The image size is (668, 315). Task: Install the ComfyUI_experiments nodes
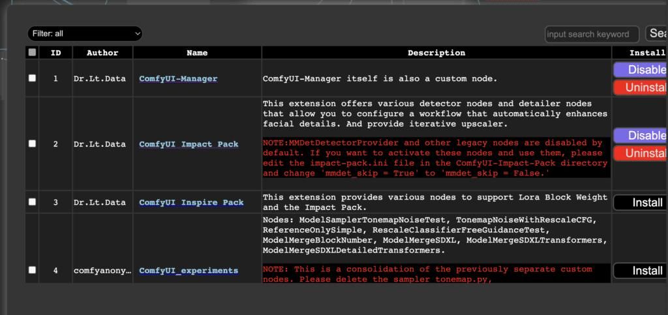point(641,271)
